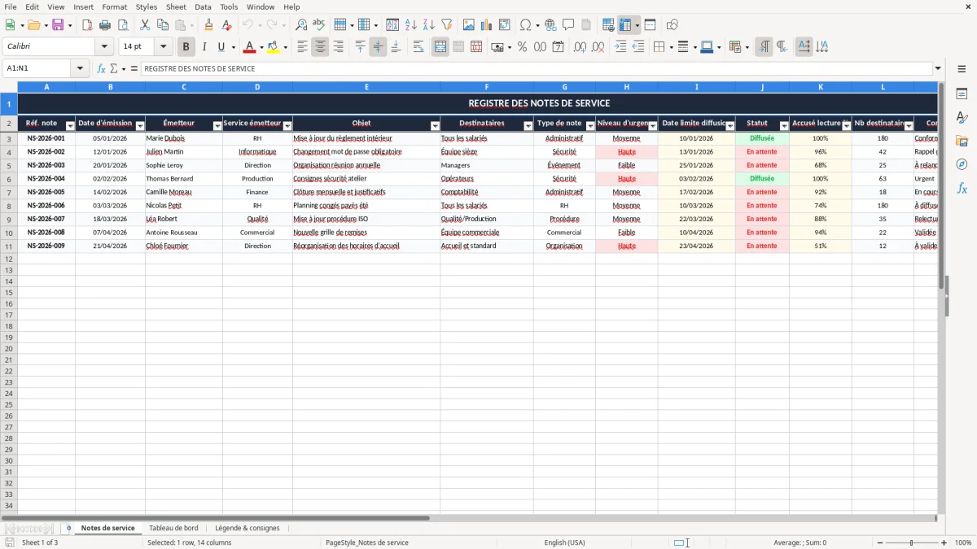Toggle Italic formatting
The height and width of the screenshot is (549, 977).
204,47
